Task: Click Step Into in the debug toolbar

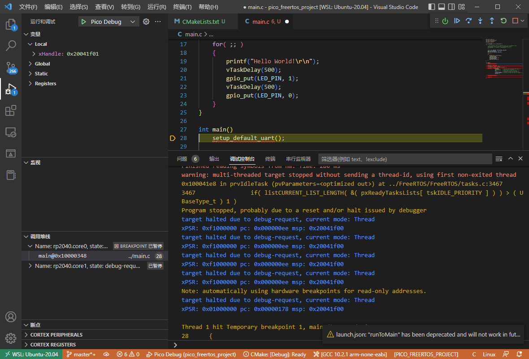Action: [x=480, y=21]
